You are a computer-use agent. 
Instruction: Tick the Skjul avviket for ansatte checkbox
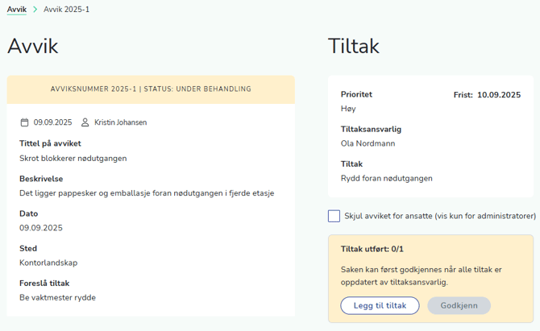coord(334,216)
